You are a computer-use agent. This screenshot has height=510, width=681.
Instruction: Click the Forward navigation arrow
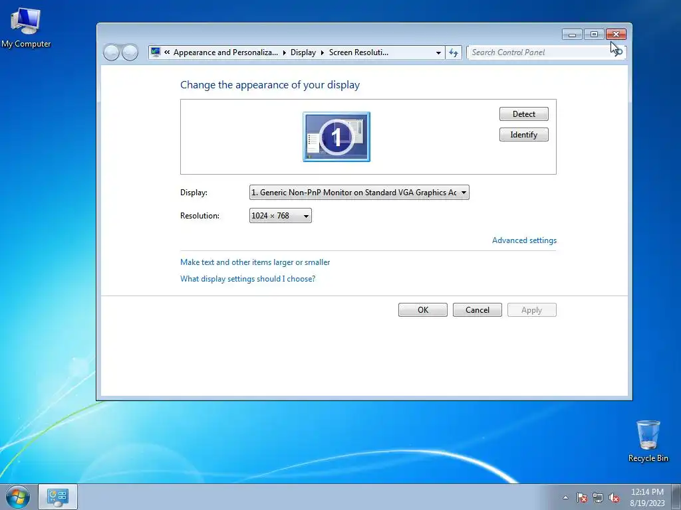(130, 52)
